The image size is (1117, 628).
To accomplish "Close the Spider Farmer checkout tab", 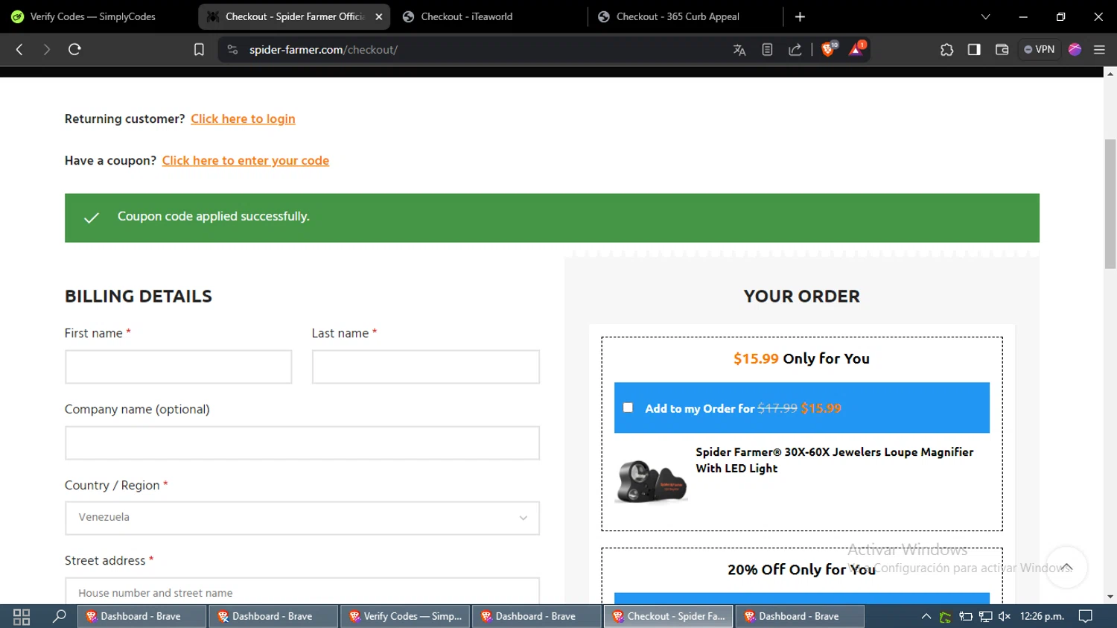I will pos(378,16).
